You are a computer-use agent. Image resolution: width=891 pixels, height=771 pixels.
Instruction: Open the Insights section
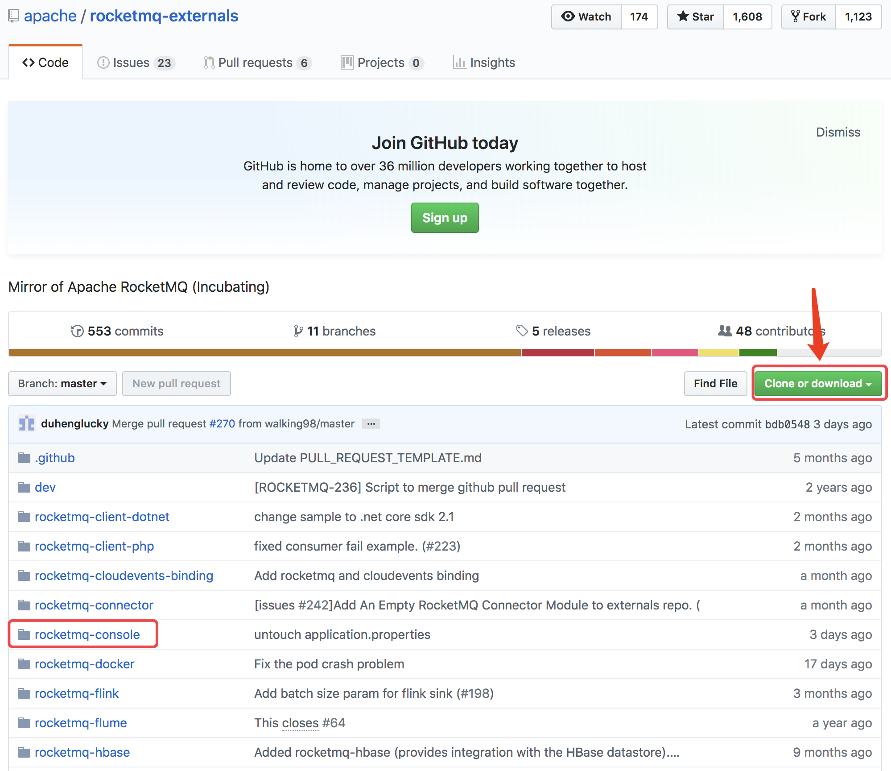[492, 62]
